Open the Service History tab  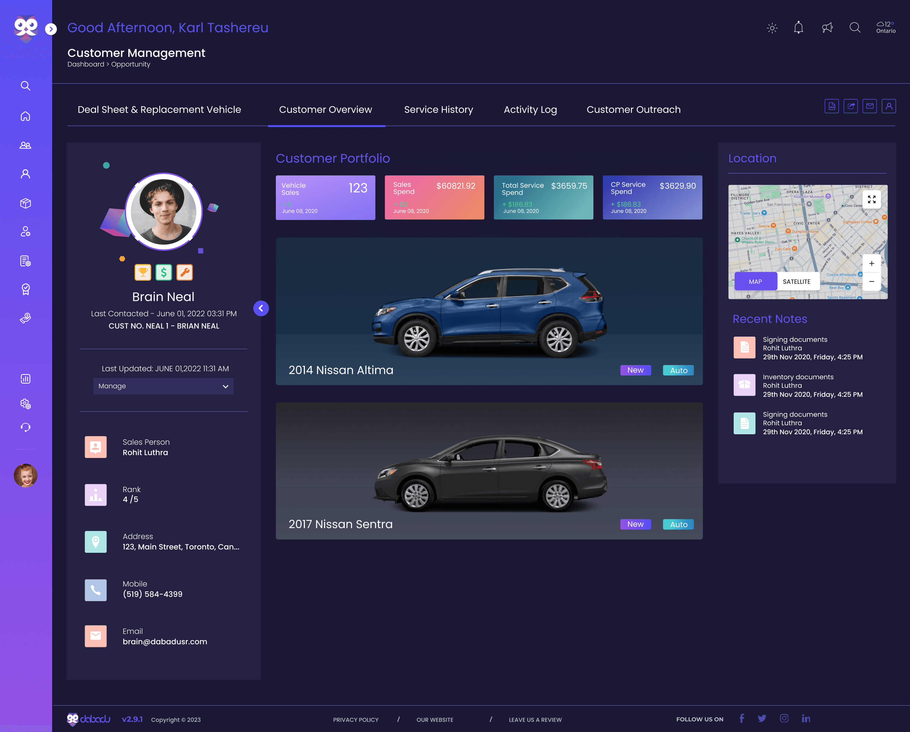[439, 110]
